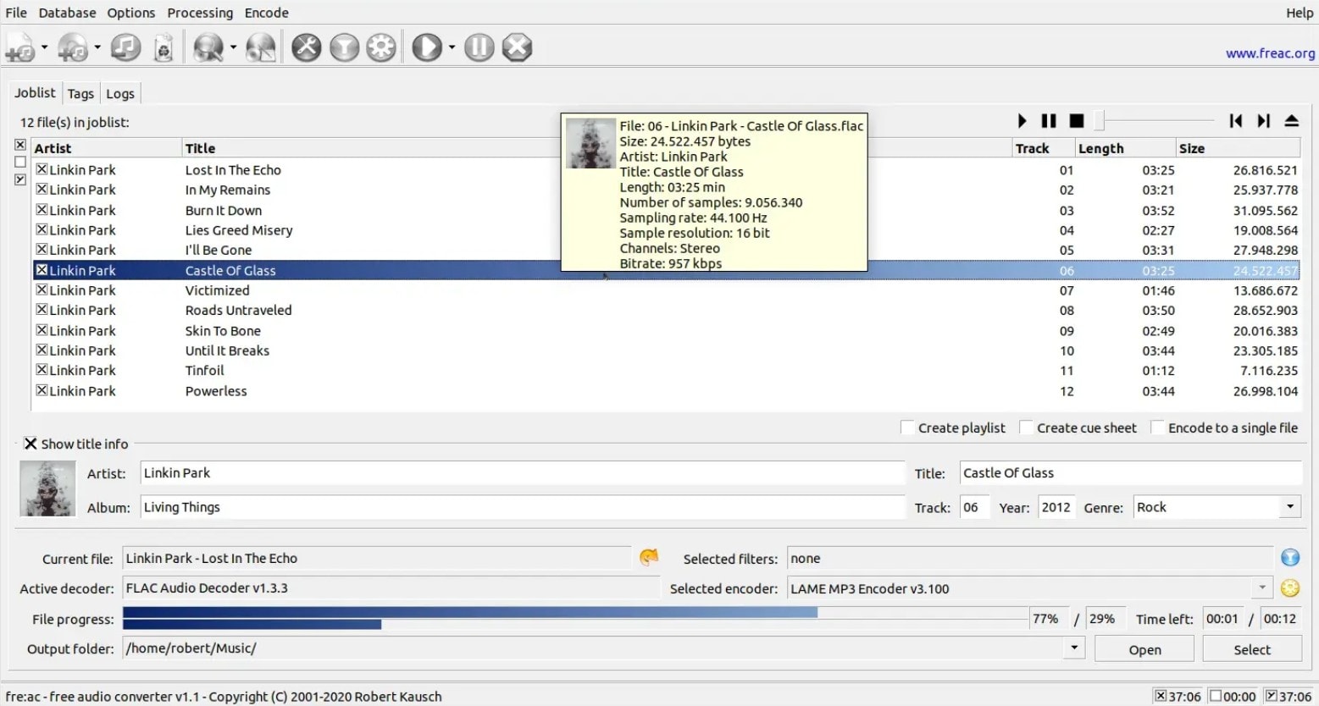
Task: Skip to previous track in joblist player
Action: pyautogui.click(x=1236, y=121)
